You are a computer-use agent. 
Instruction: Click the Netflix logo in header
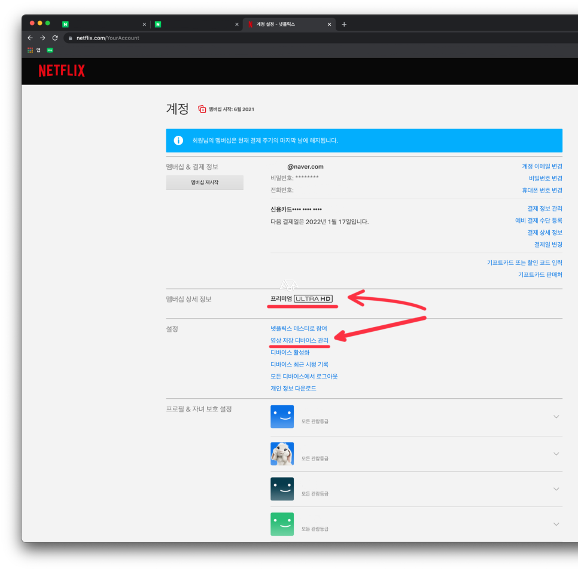62,71
